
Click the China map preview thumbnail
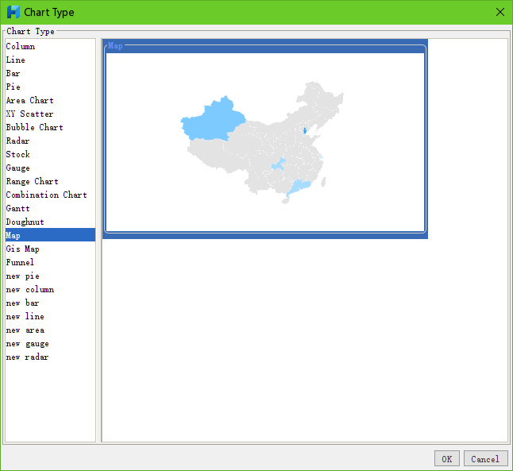(x=265, y=139)
